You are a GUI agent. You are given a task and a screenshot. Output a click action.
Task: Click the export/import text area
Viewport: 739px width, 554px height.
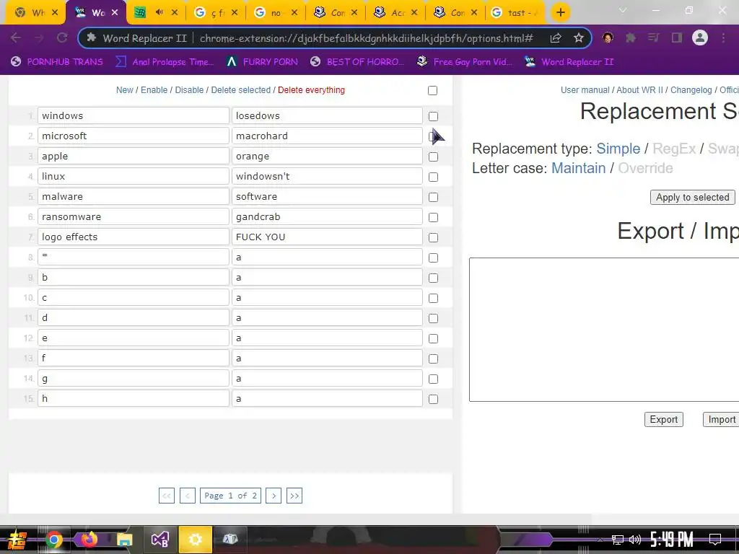click(604, 329)
